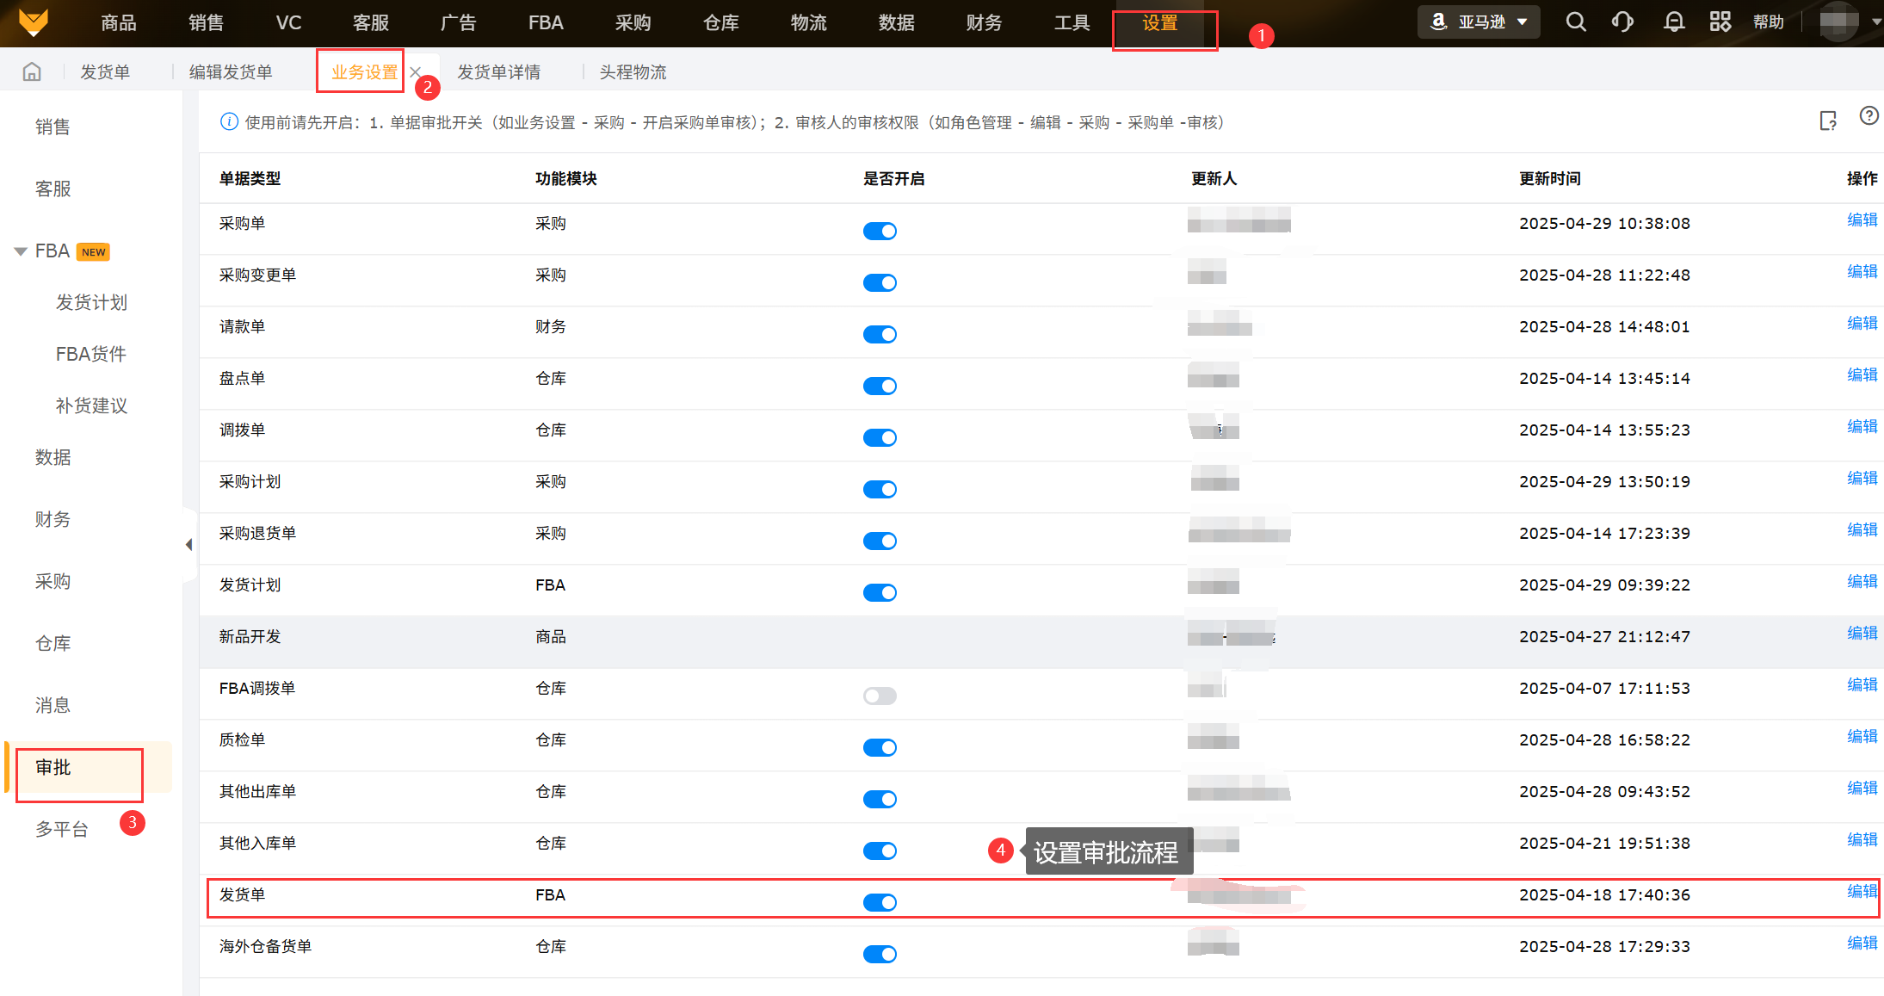Disable the 采购单 approval toggle
Image resolution: width=1884 pixels, height=996 pixels.
click(x=880, y=232)
